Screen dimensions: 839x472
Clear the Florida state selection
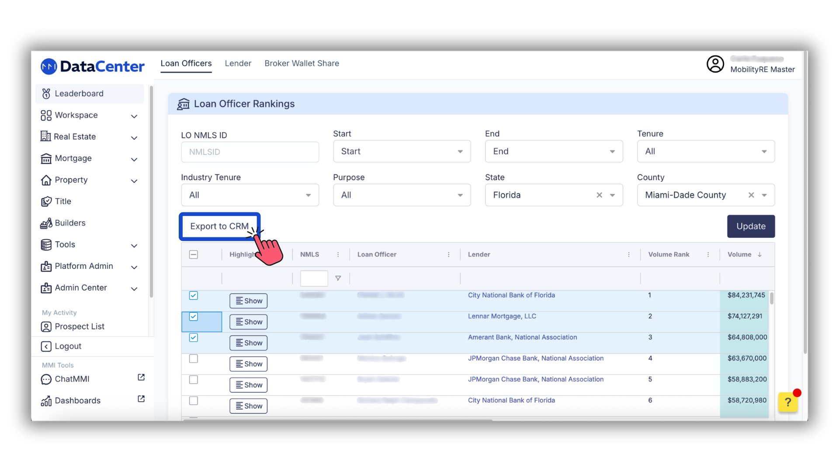599,195
